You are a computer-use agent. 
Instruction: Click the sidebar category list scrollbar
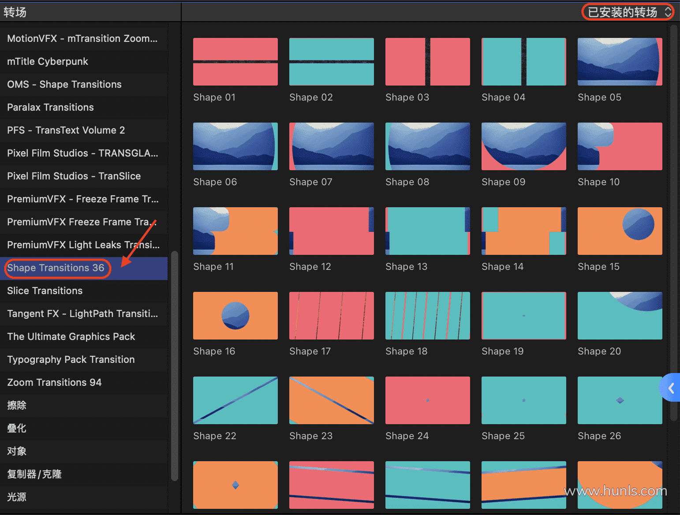click(x=175, y=365)
